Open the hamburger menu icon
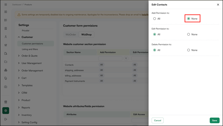Viewport: 223px width, 126px height. coord(6,5)
